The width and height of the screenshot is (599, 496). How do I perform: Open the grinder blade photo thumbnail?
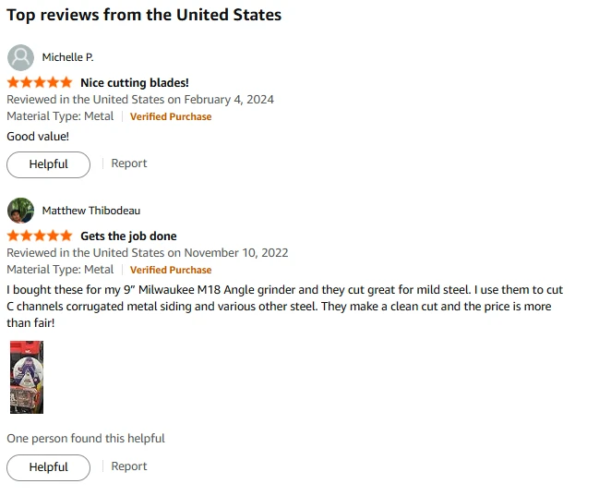tap(27, 377)
